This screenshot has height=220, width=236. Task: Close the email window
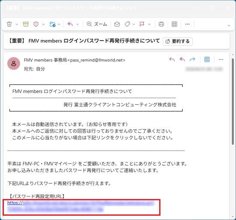tap(228, 8)
